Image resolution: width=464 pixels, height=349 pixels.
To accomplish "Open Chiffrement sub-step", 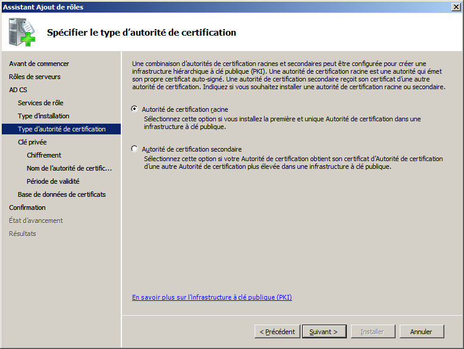I will coord(44,155).
